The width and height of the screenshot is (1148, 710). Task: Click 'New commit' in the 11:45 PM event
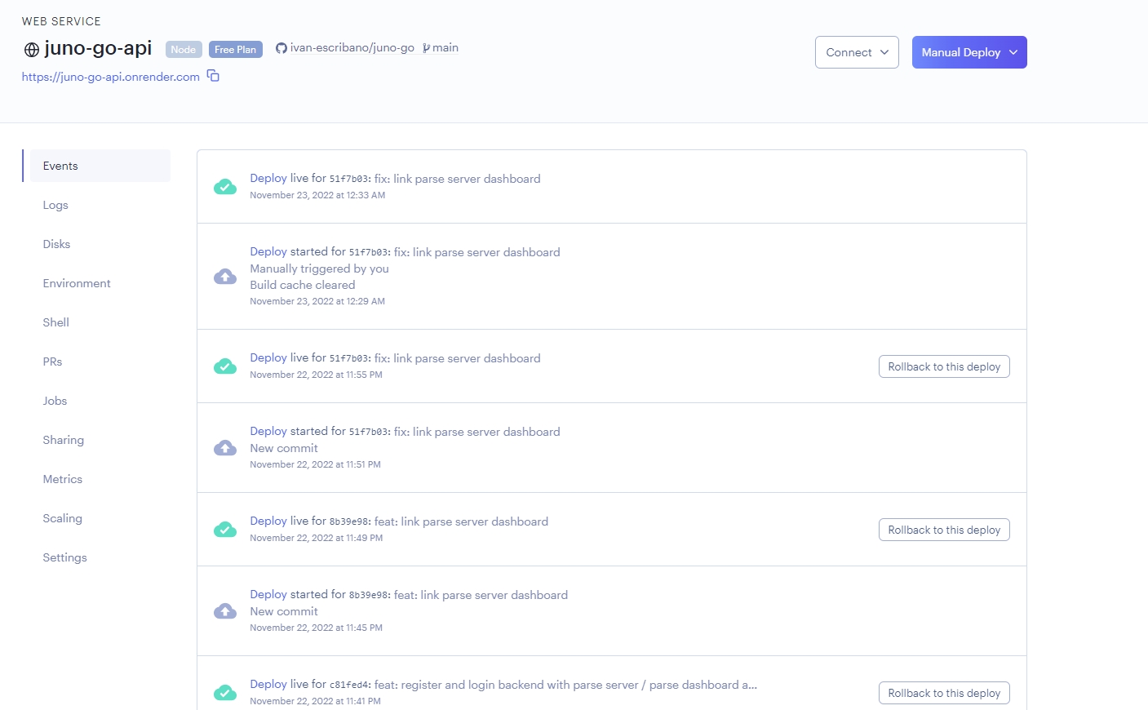pos(284,611)
